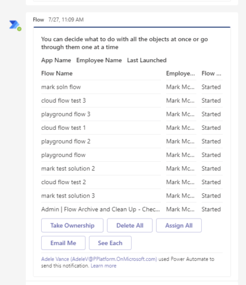Viewport: 246px width, 285px height.
Task: Click the Employee Name label
Action: pos(99,60)
